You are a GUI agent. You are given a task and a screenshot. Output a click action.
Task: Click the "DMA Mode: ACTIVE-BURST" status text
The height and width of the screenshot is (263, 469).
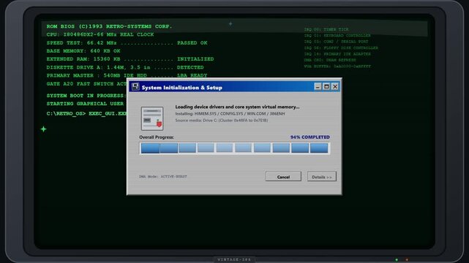pyautogui.click(x=163, y=176)
